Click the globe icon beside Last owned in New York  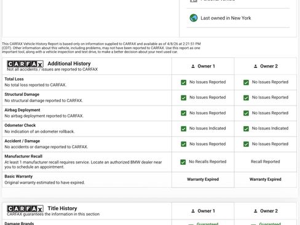pos(194,18)
